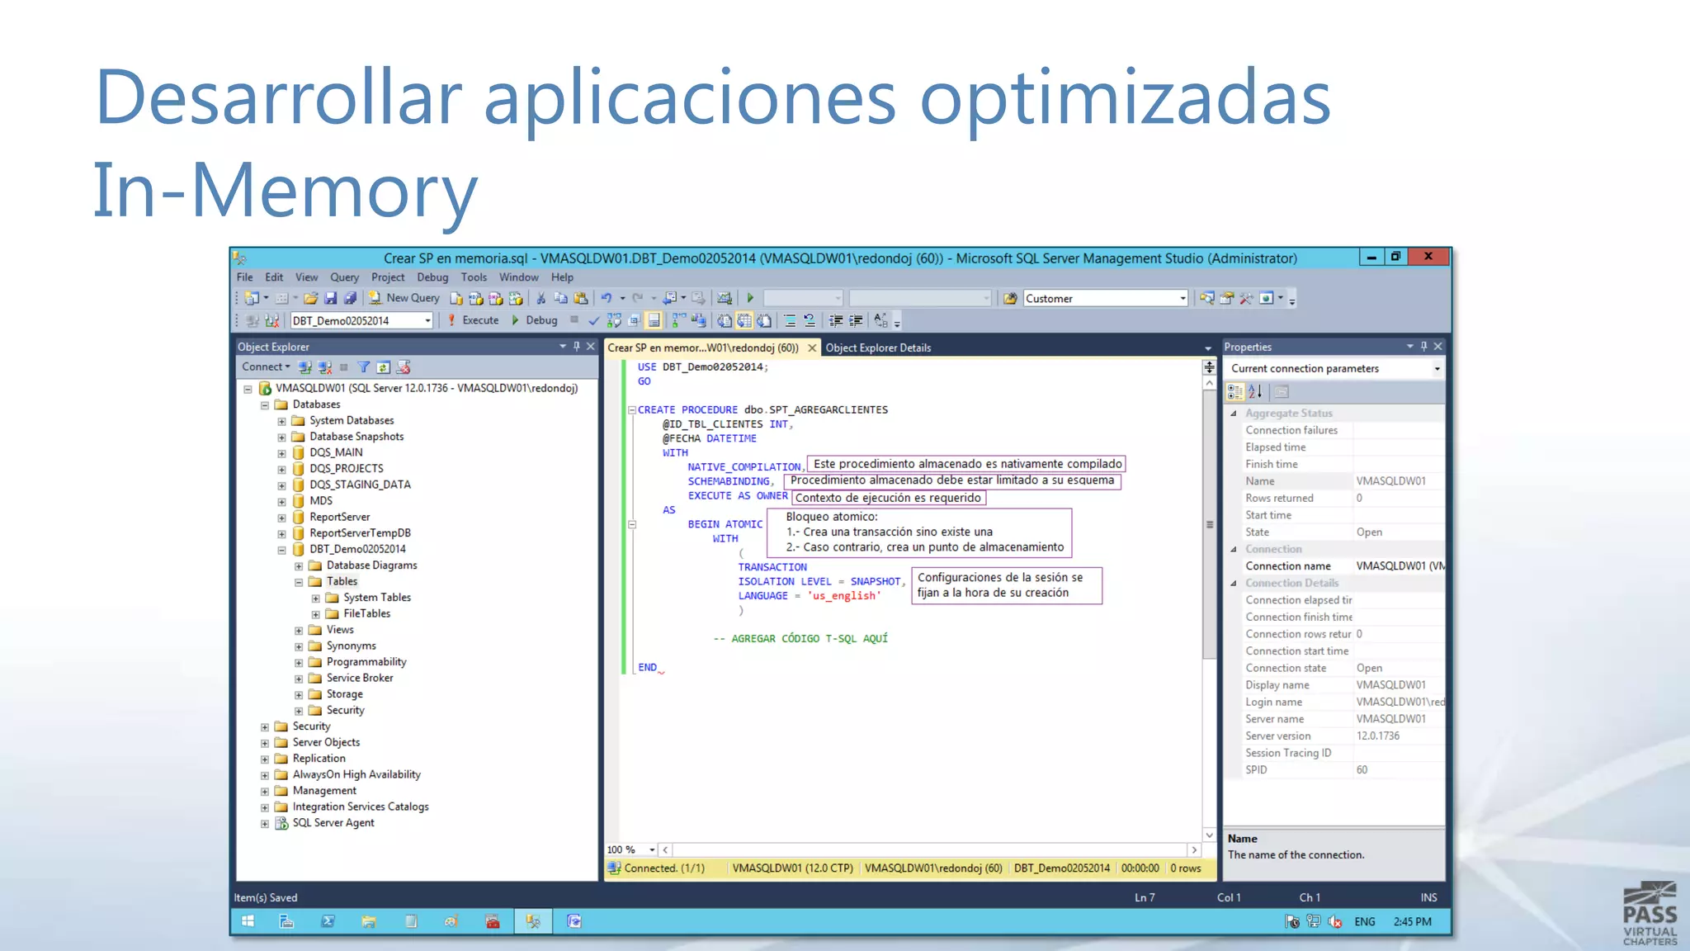Screen dimensions: 1690x951
Task: Click the Results to Text icon
Action: pyautogui.click(x=724, y=320)
